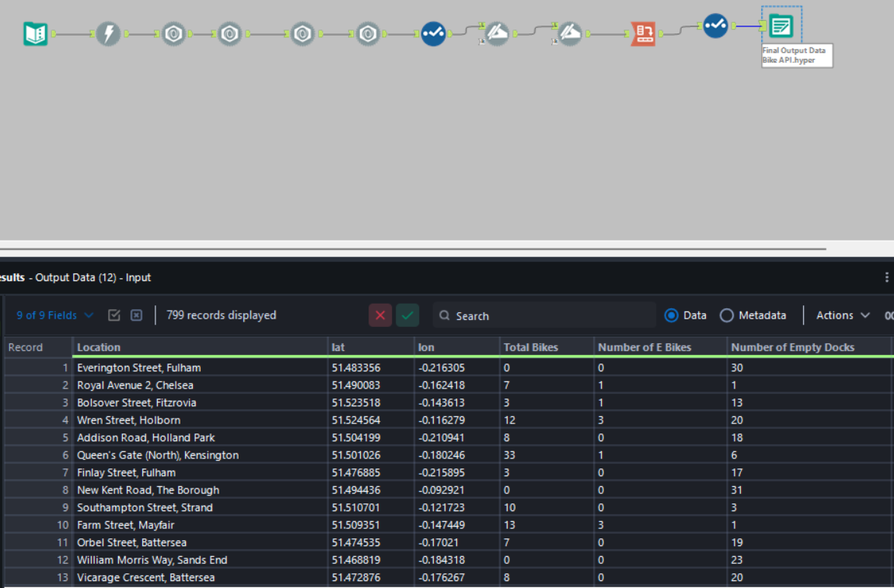Click the first blue Select tool

[x=433, y=33]
